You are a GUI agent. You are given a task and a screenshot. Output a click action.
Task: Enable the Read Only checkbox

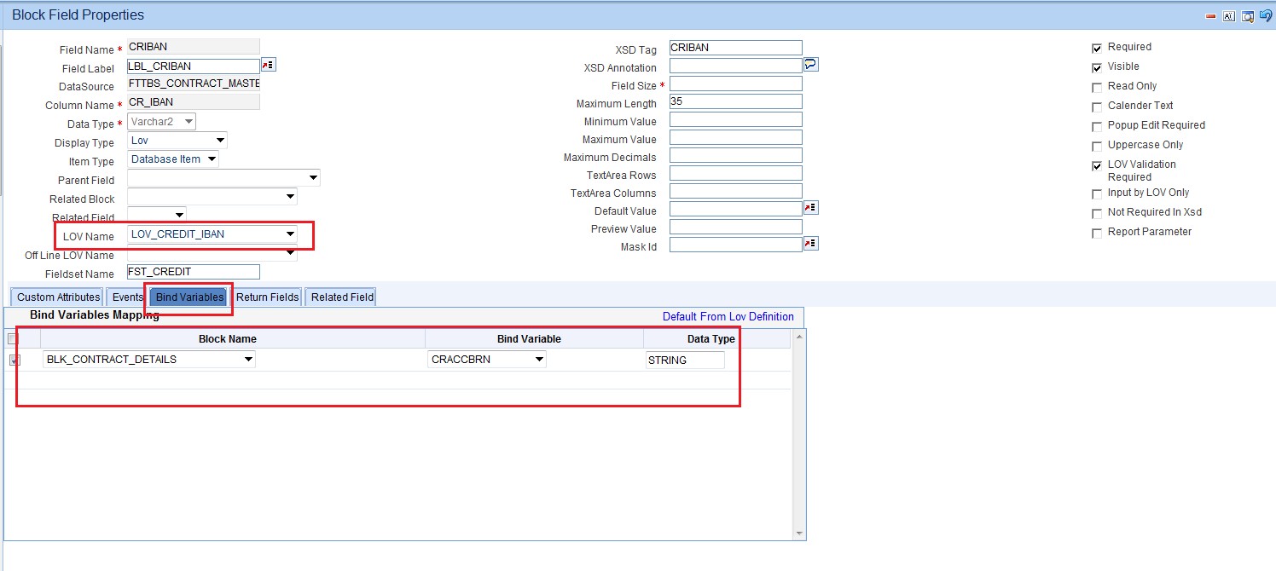[x=1097, y=87]
